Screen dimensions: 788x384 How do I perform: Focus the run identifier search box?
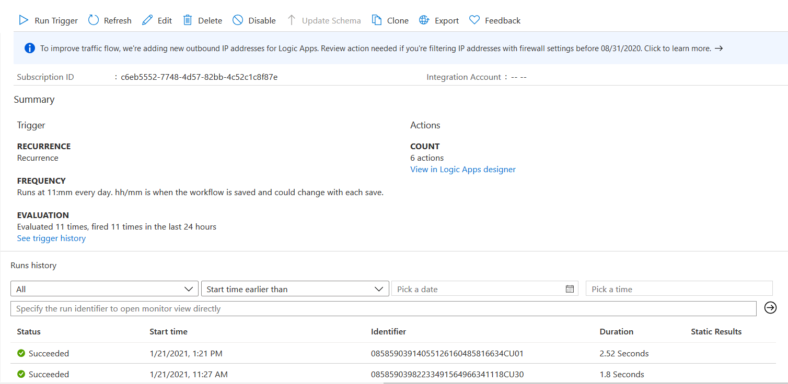click(x=383, y=309)
